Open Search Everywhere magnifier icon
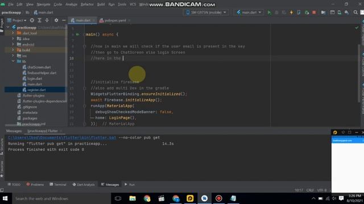Image resolution: width=364 pixels, height=204 pixels. [355, 12]
